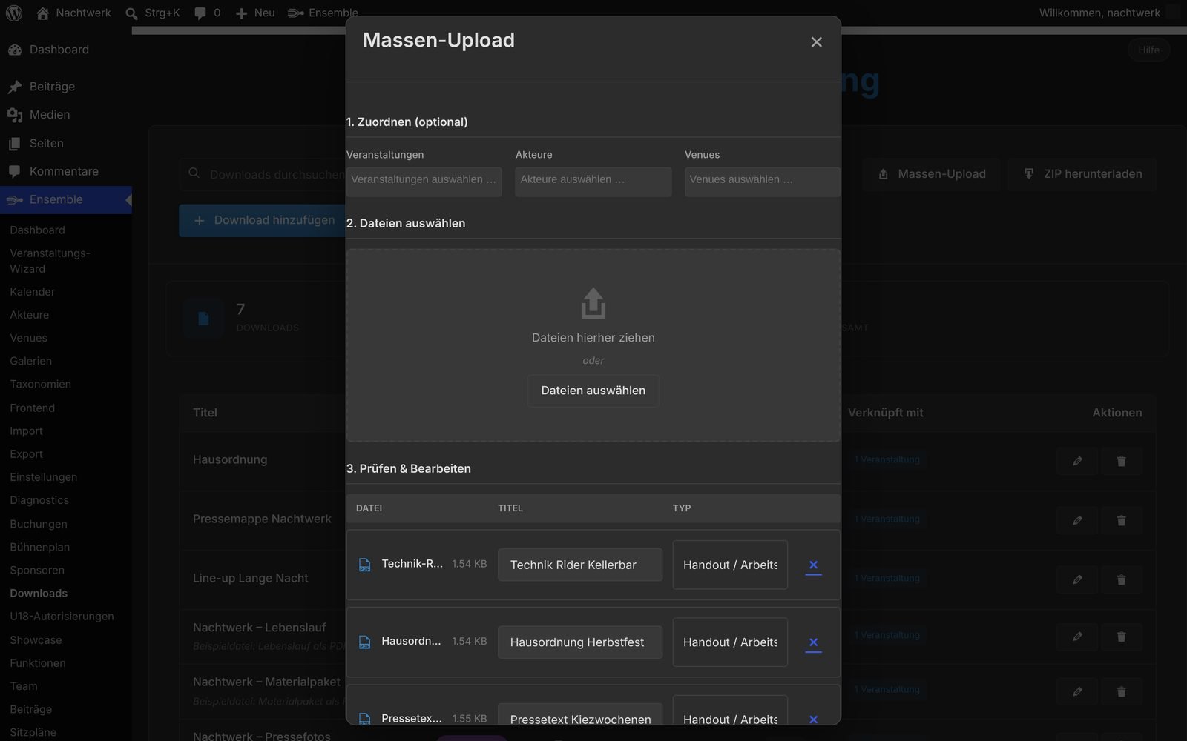Remove the Technik Rider Kellerbar file row
Viewport: 1187px width, 741px height.
click(813, 565)
